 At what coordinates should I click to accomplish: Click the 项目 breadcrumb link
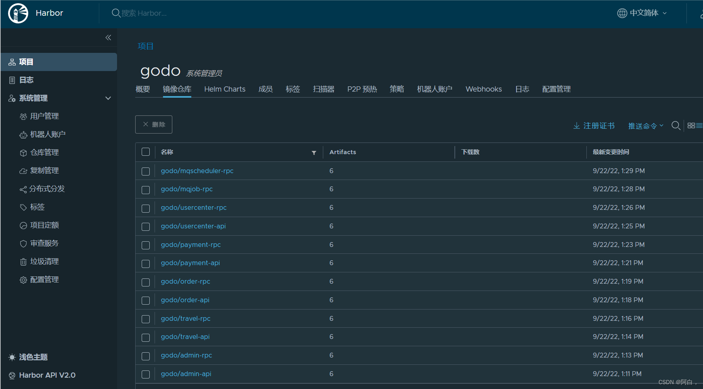tap(146, 46)
